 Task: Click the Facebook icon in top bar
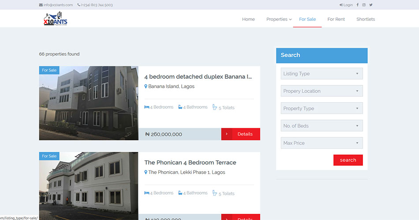(x=357, y=5)
